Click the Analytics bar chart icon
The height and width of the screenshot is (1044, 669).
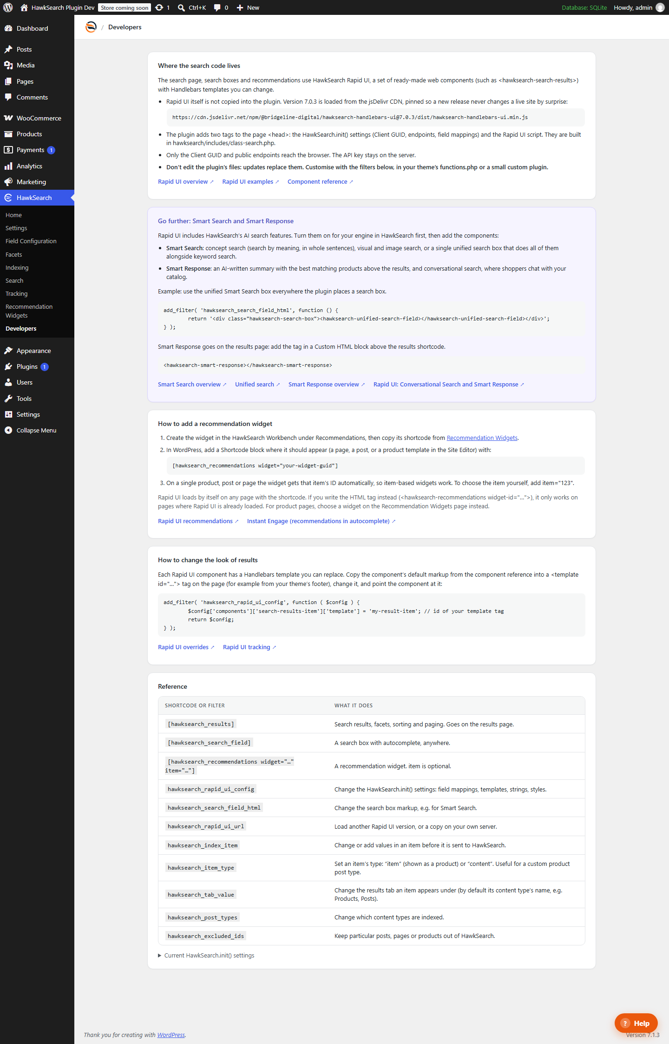click(8, 166)
